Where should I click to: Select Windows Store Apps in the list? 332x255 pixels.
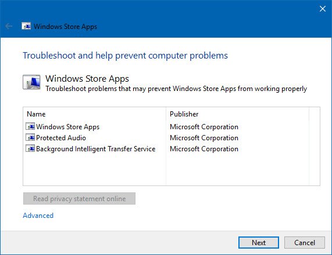[x=67, y=127]
